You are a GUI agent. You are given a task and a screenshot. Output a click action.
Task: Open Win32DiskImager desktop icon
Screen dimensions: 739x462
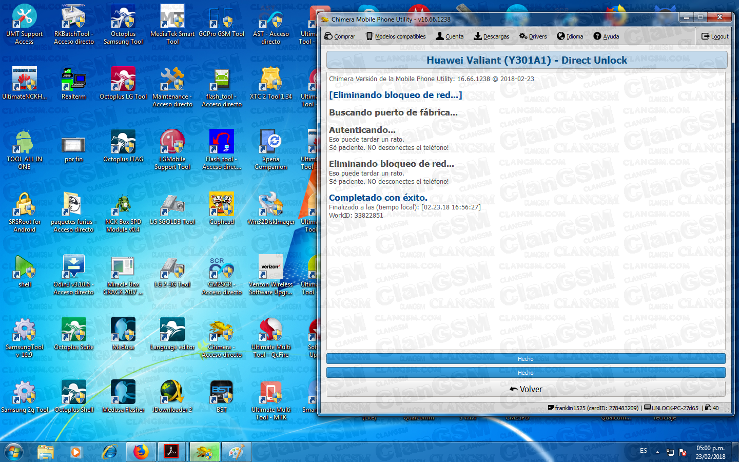pos(270,208)
